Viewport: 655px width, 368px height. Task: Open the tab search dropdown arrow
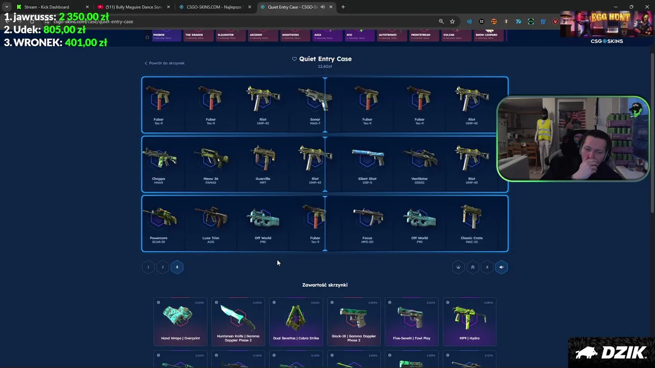[x=7, y=7]
